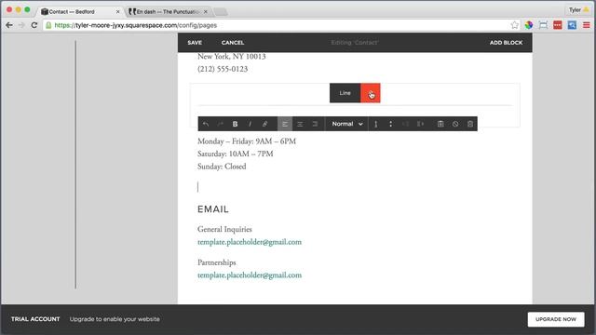Bookmark this page with the star
Viewport: 596px width, 335px height.
click(x=515, y=25)
